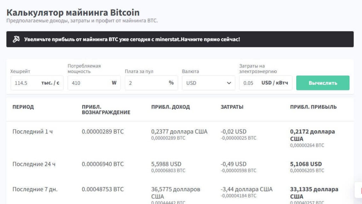Open the minerstat promo banner text link
362x204 pixels.
[x=132, y=39]
